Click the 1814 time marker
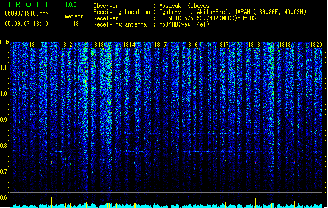The height and width of the screenshot is (208, 328). click(x=129, y=45)
